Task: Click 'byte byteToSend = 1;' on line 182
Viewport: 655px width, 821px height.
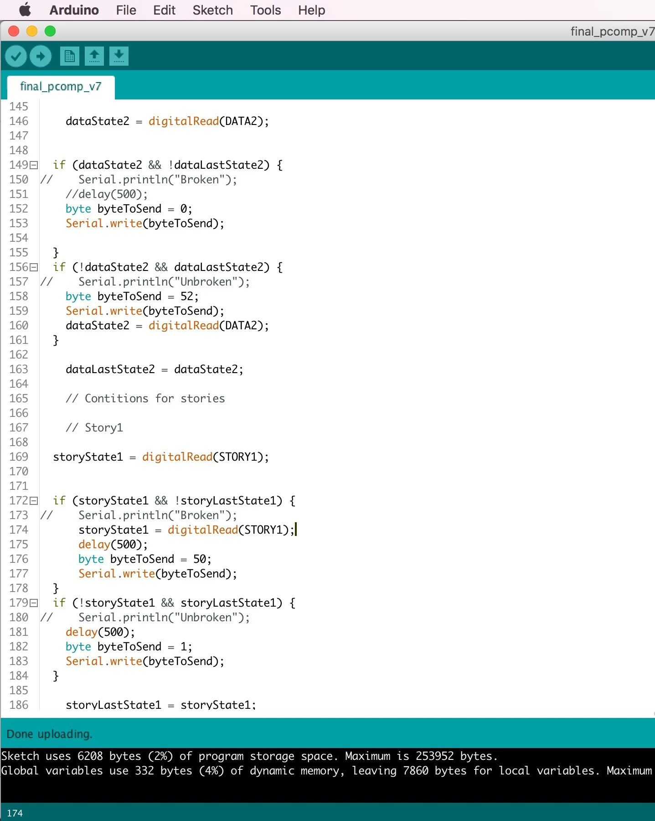Action: pyautogui.click(x=129, y=647)
